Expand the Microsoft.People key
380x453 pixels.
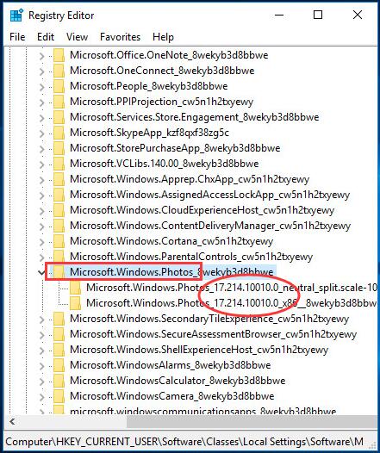(42, 86)
